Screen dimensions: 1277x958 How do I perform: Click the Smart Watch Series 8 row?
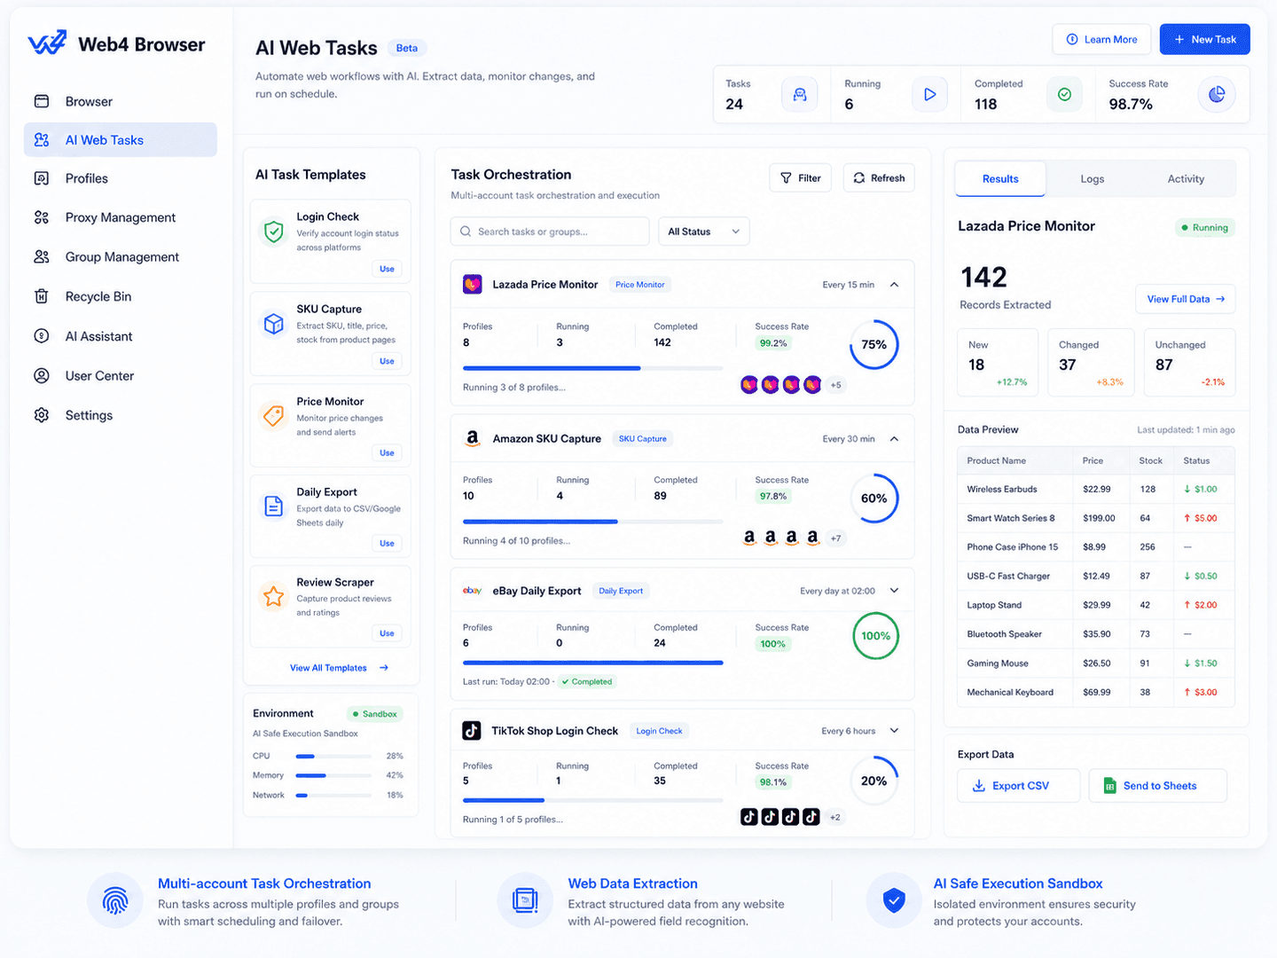click(1096, 518)
